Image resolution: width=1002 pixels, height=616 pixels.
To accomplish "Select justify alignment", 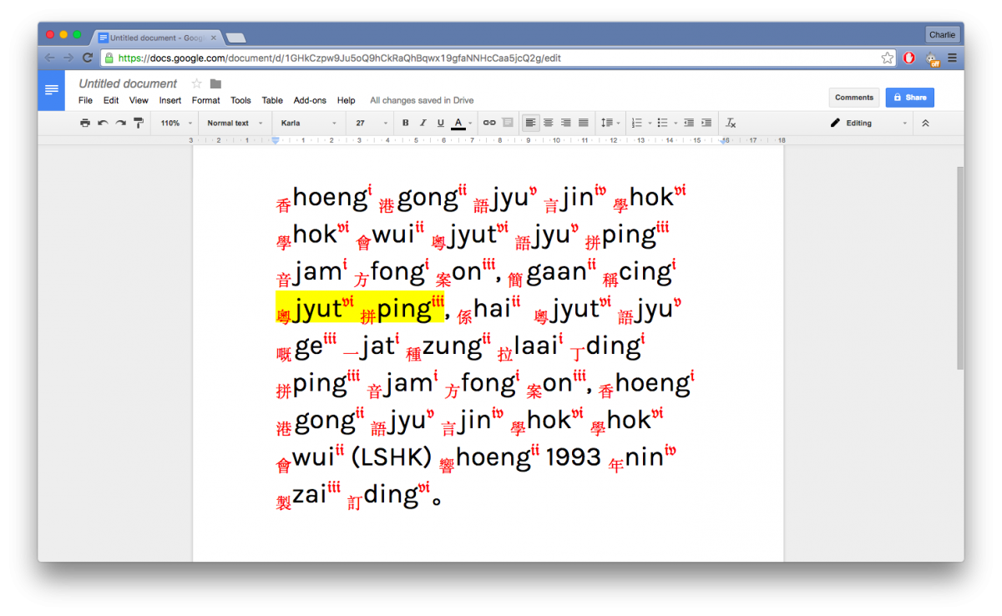I will (584, 123).
